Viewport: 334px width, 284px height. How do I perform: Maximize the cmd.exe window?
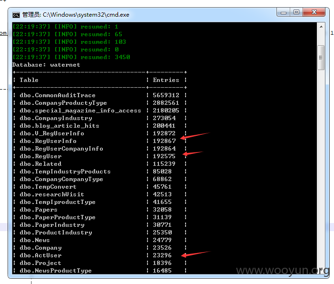[296, 12]
